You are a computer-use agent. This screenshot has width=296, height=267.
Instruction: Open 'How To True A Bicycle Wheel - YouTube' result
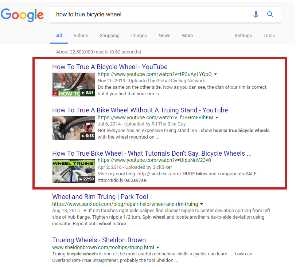110,67
